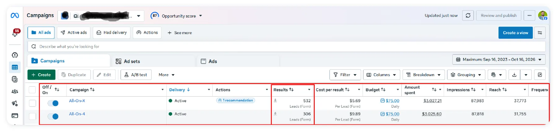Sort campaigns by Results arrows
This screenshot has height=133, width=557.
(x=291, y=90)
